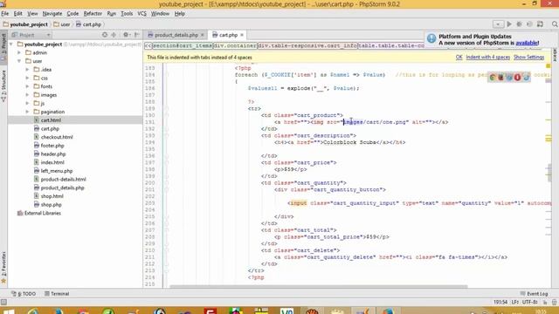Viewport: 559px width, 314px height.
Task: Preview in Chrome browser icon
Action: tap(493, 78)
